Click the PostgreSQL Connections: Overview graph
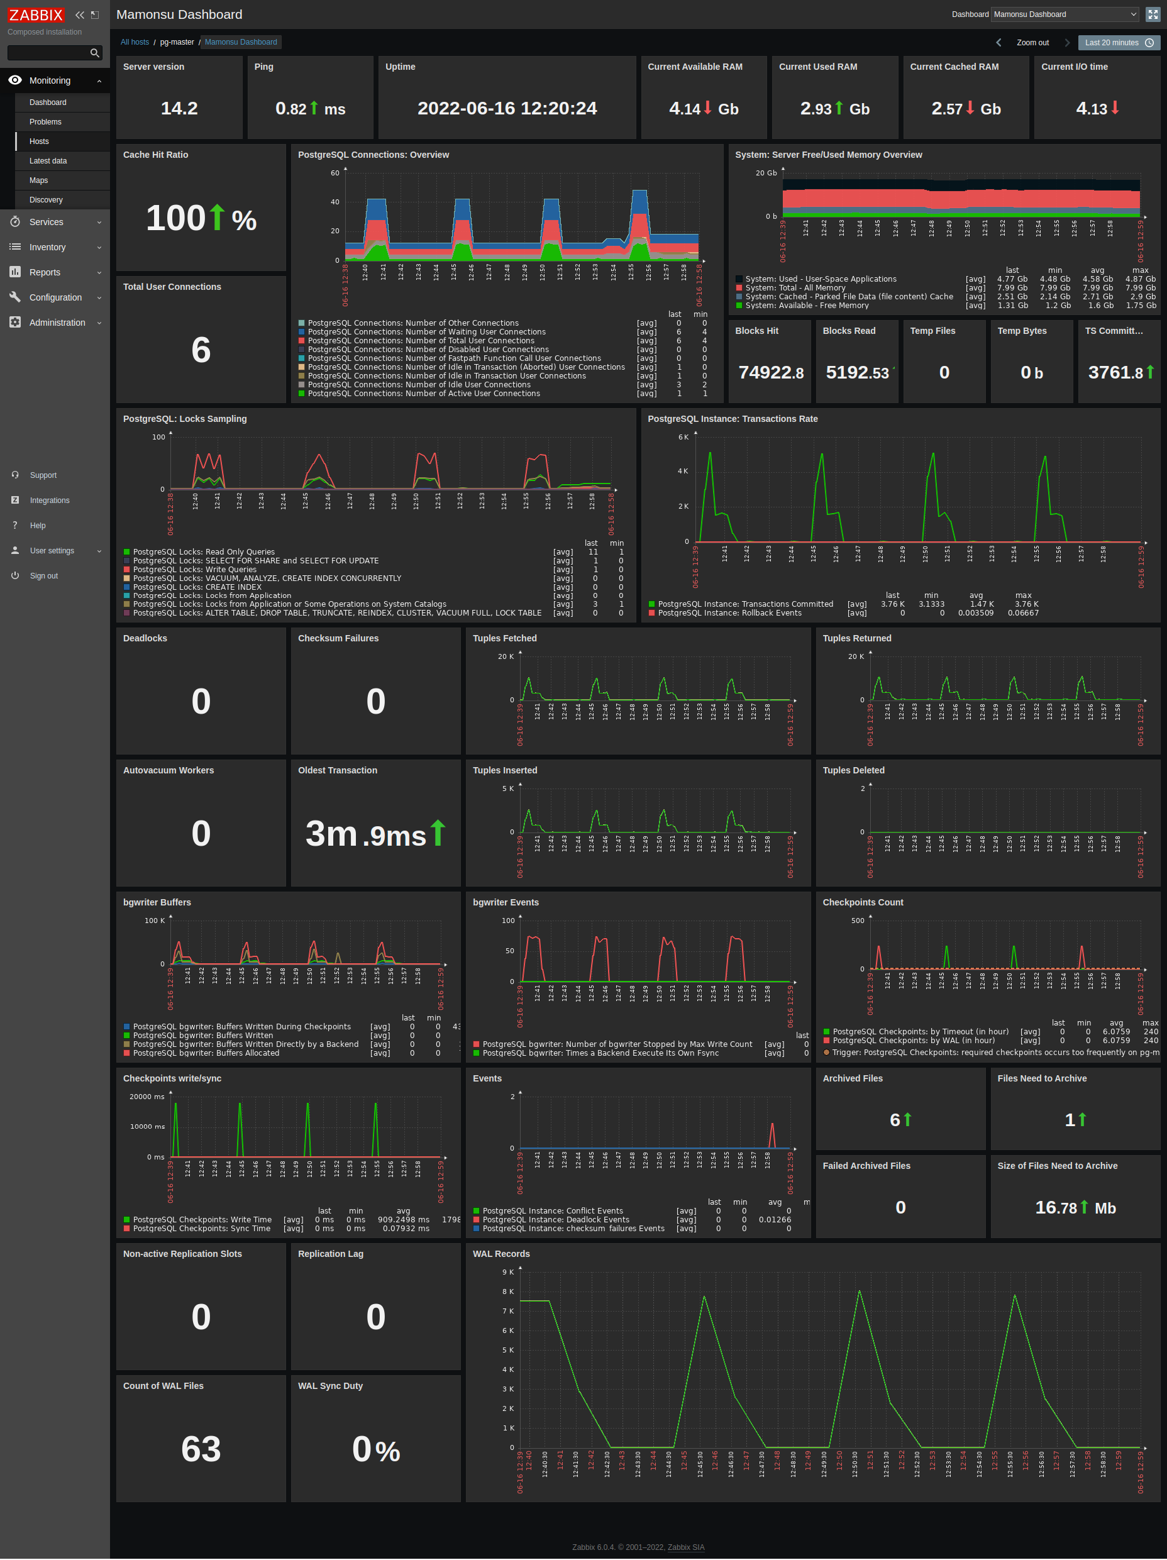This screenshot has height=1560, width=1167. coord(522,217)
